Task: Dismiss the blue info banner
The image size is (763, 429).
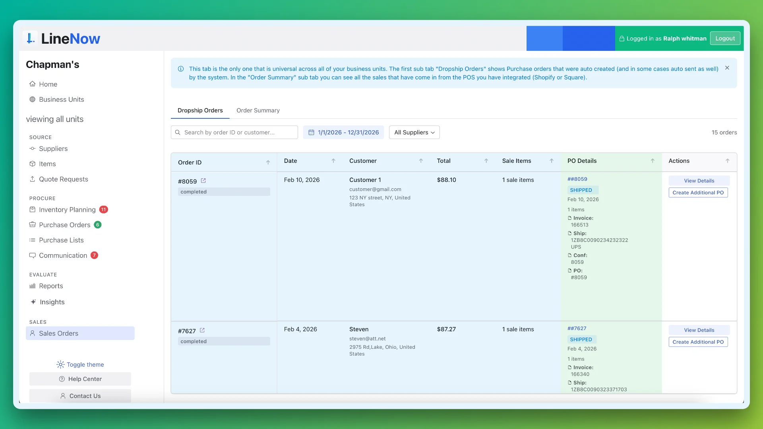Action: point(727,68)
